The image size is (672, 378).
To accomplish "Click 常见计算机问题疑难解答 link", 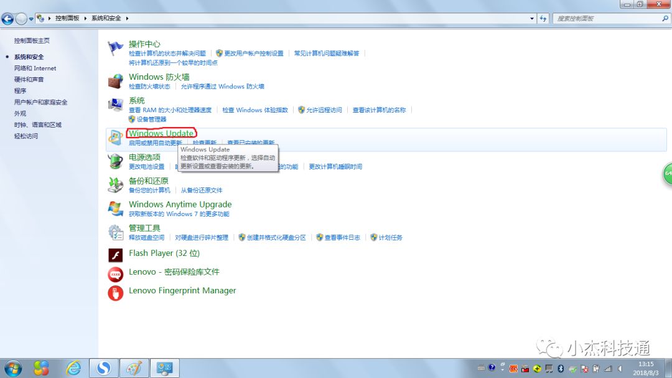I will (327, 54).
